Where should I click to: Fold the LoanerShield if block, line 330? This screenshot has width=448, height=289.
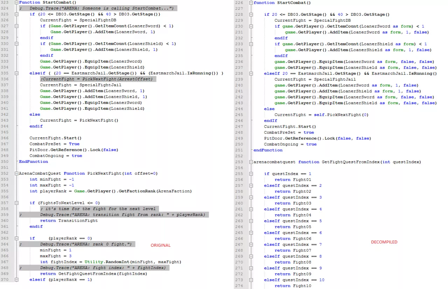pos(16,44)
